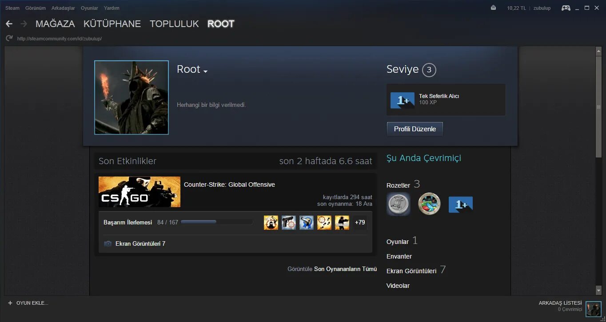This screenshot has height=322, width=606.
Task: Open the Rozetler link
Action: click(x=398, y=185)
